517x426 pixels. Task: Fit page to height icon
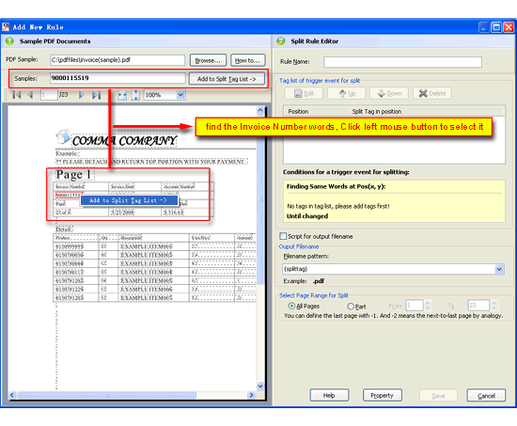click(x=135, y=95)
